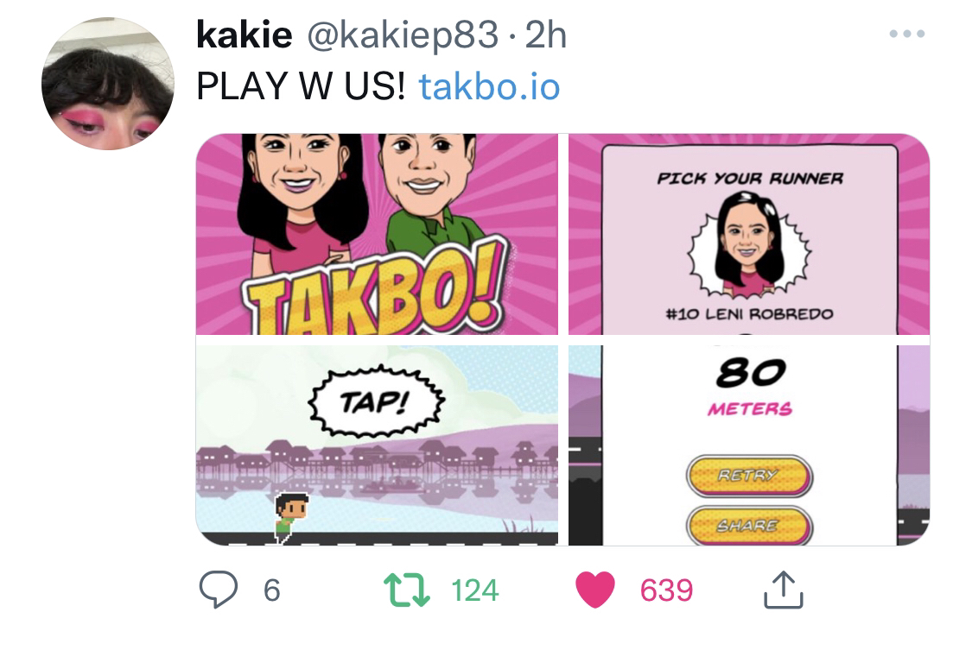Click the Leni Robredo runner portrait
This screenshot has height=650, width=972.
tap(749, 243)
